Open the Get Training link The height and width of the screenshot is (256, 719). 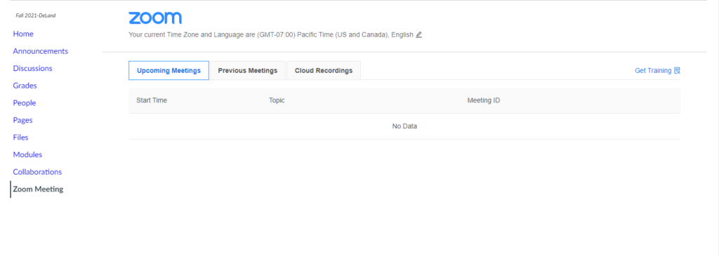point(653,71)
